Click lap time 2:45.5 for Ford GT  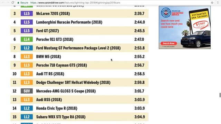(140, 31)
